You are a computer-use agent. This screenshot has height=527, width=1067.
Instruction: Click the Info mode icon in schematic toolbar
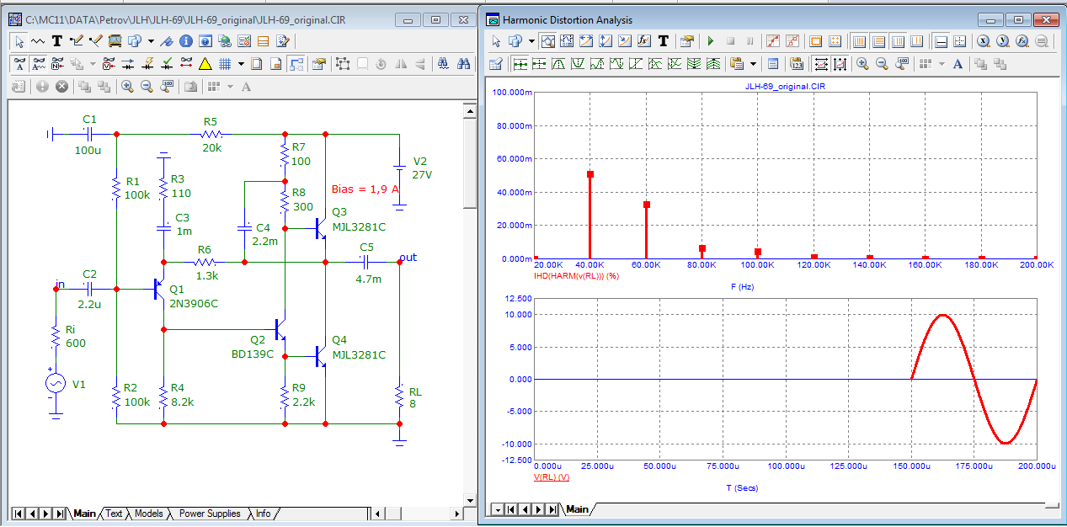click(186, 40)
